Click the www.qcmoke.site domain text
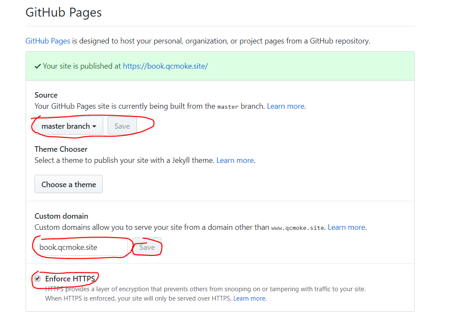 click(297, 228)
